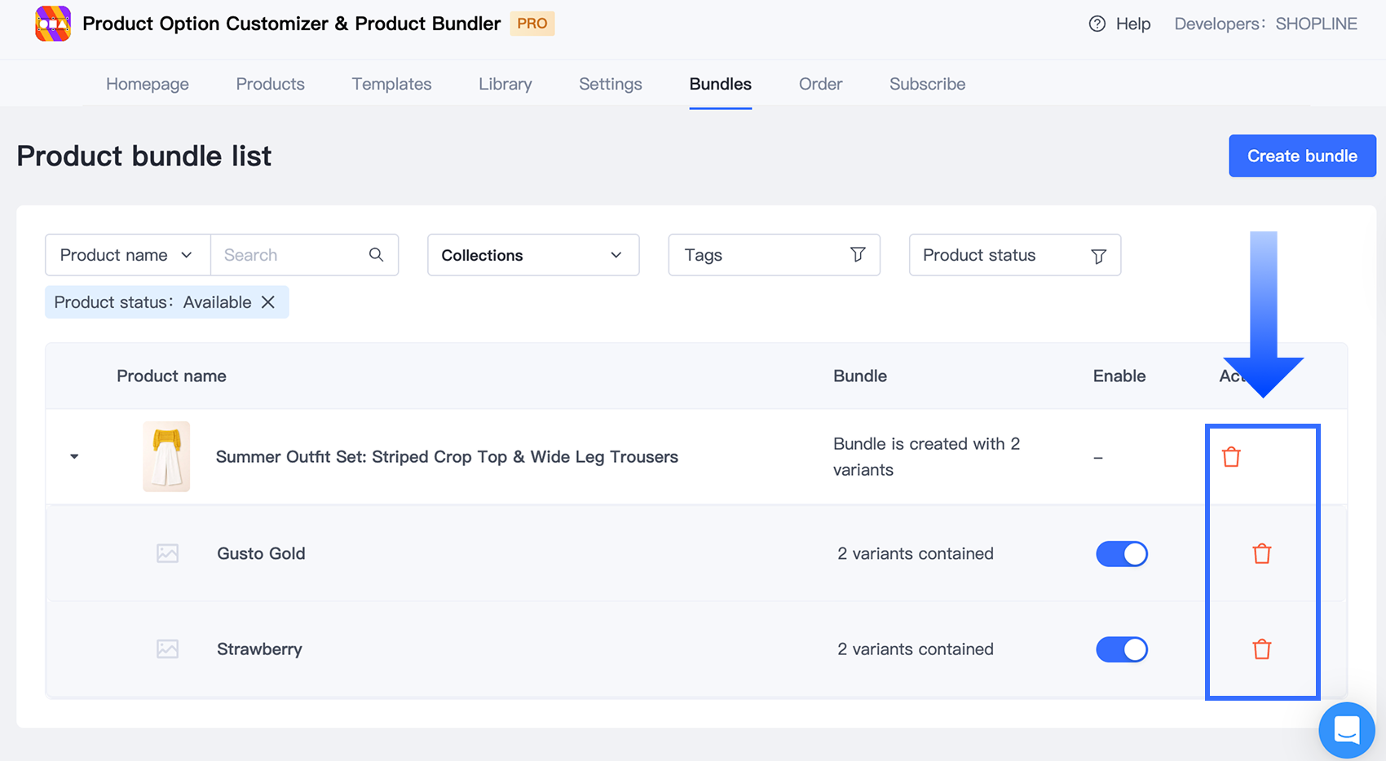
Task: Open the Collections dropdown
Action: (532, 255)
